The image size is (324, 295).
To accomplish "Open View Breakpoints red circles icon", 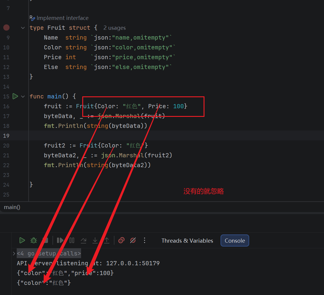I will point(121,240).
